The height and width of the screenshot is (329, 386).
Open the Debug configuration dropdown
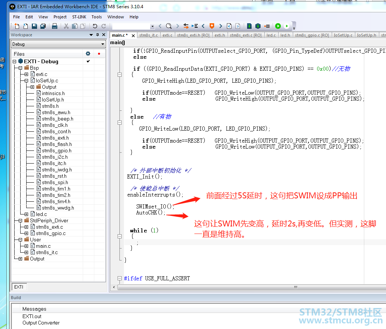tap(103, 44)
